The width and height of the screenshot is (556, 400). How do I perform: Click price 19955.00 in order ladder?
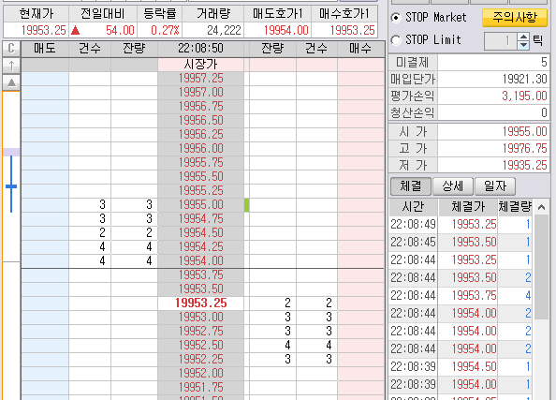coord(200,205)
